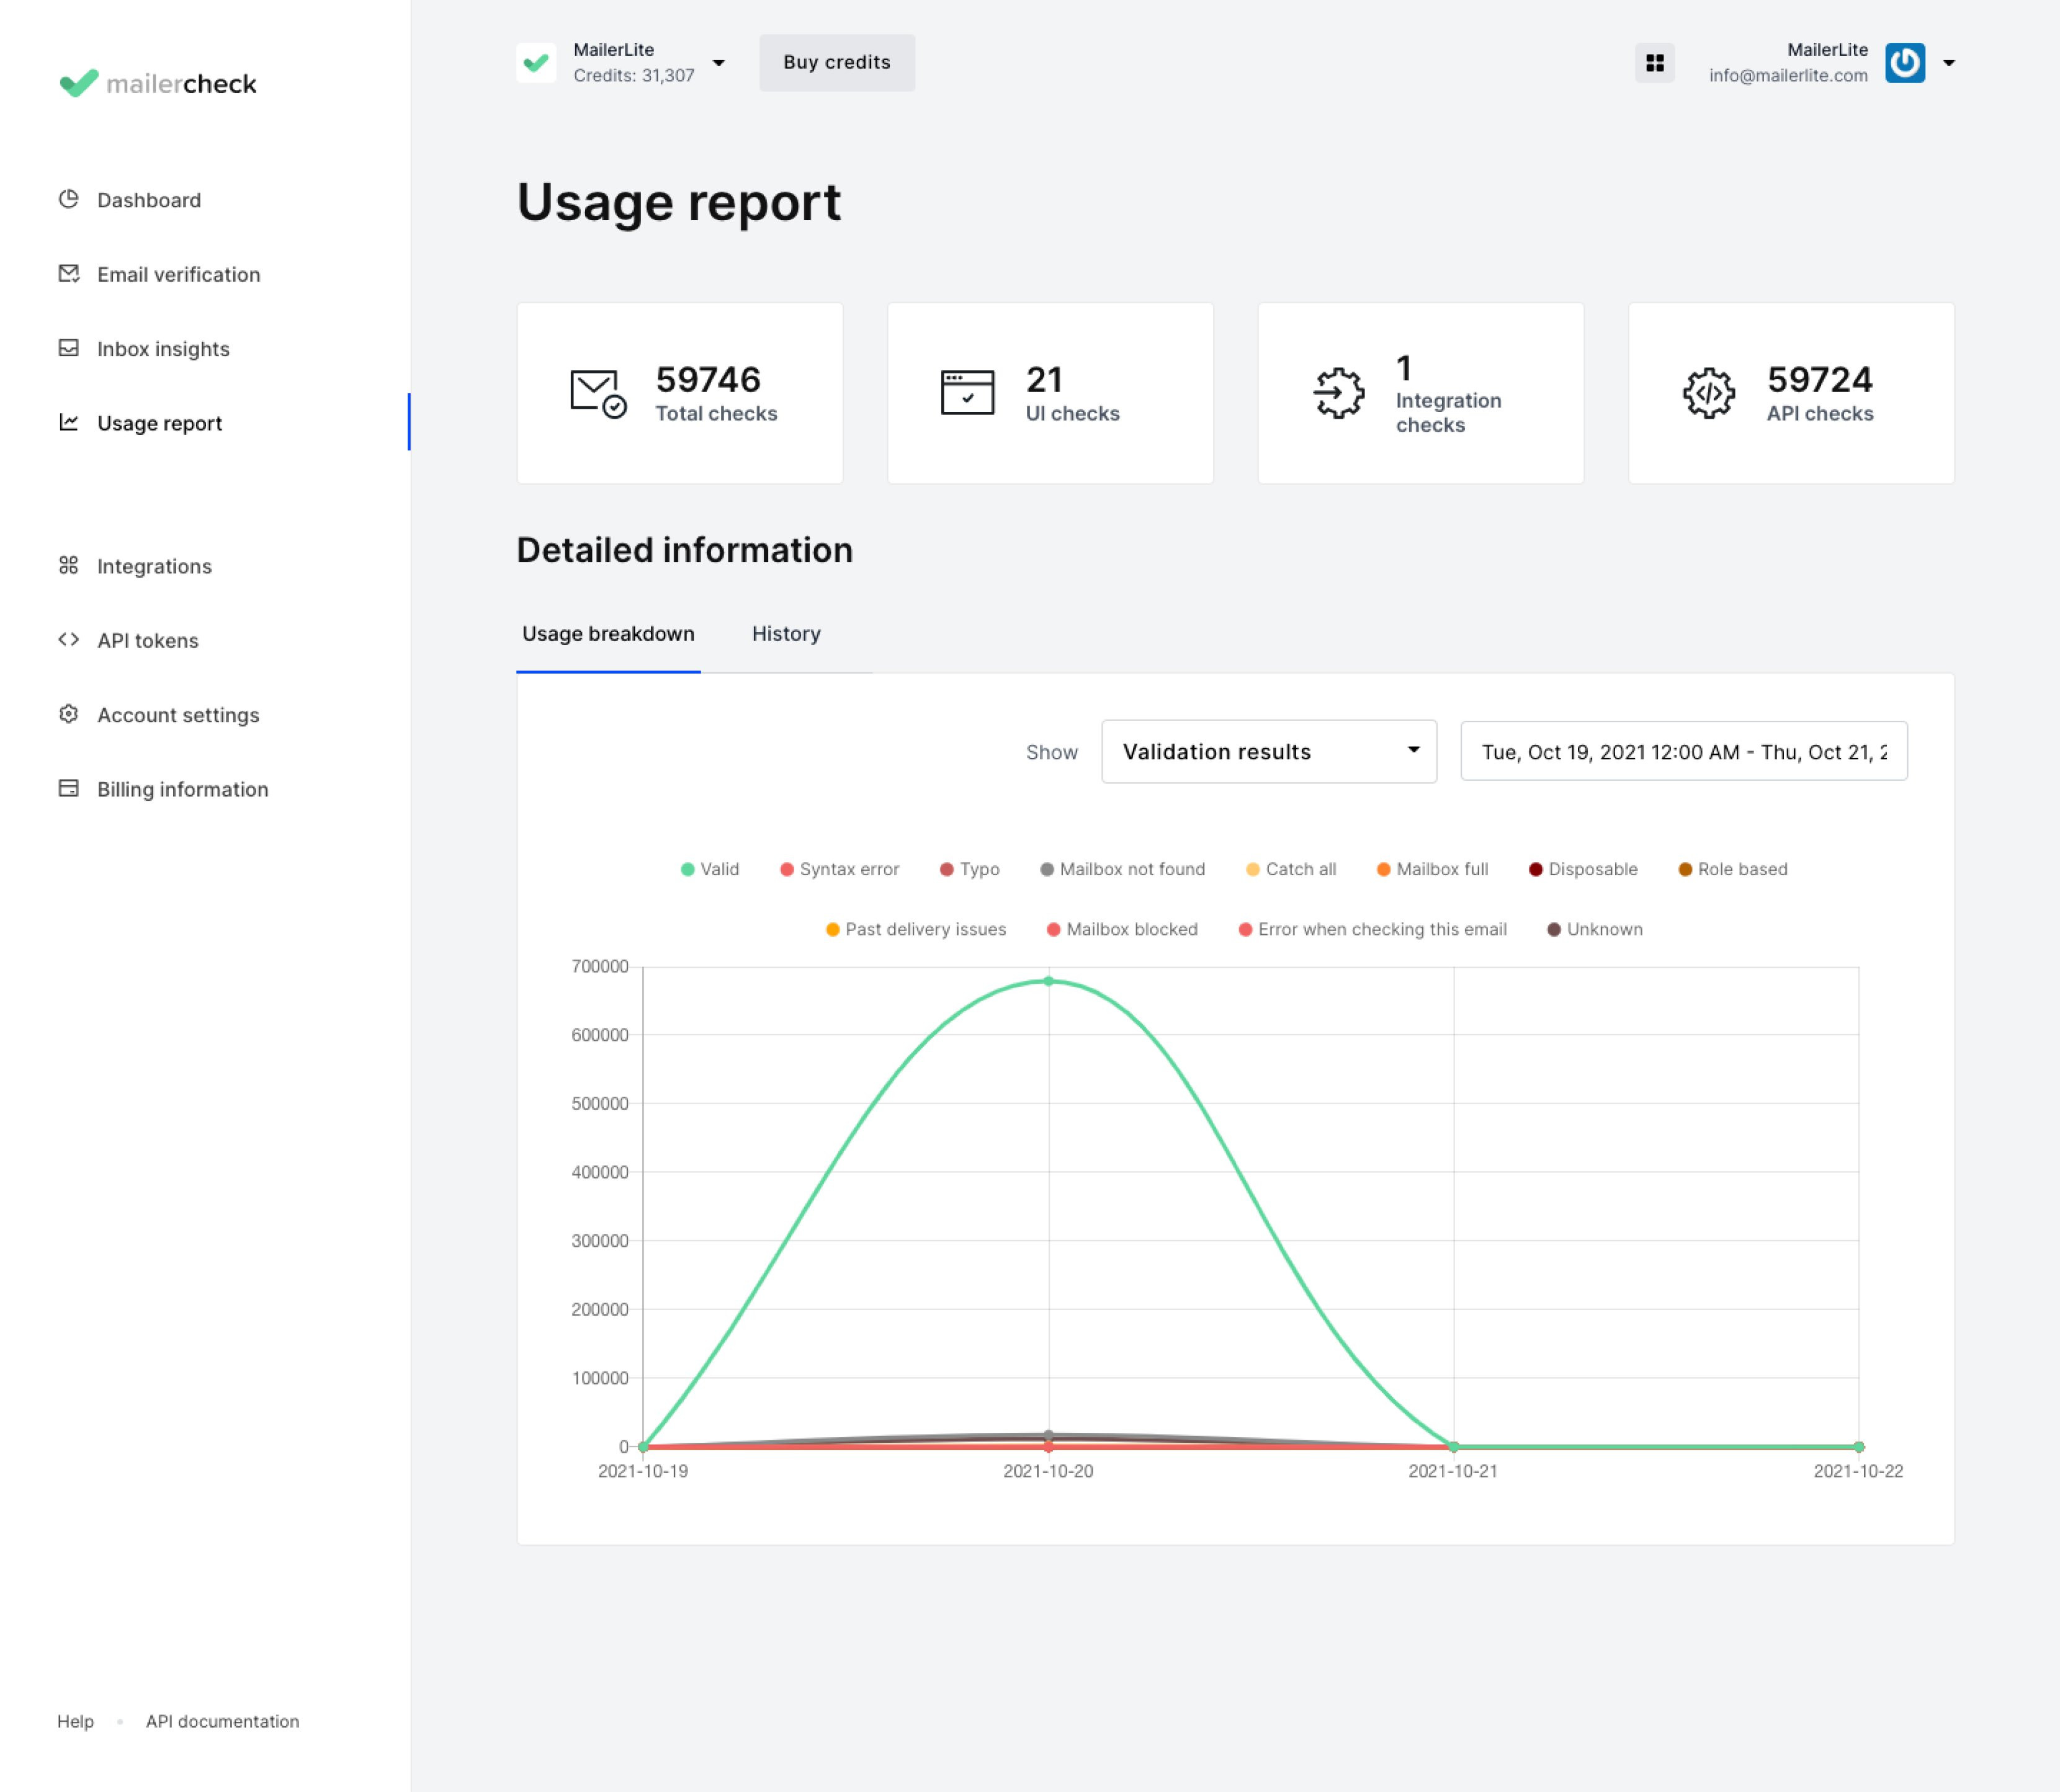Click the API tokens code-brackets icon
Viewport: 2060px width, 1792px height.
point(68,639)
